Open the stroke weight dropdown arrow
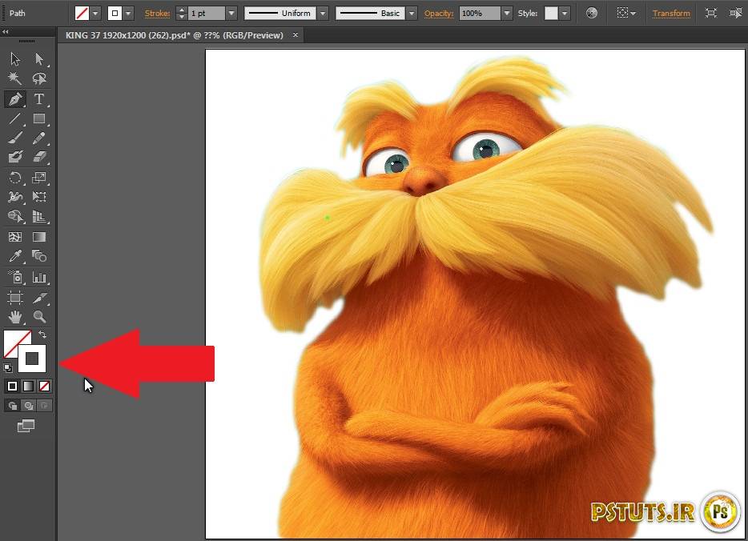Viewport: 748px width, 541px height. pos(231,14)
